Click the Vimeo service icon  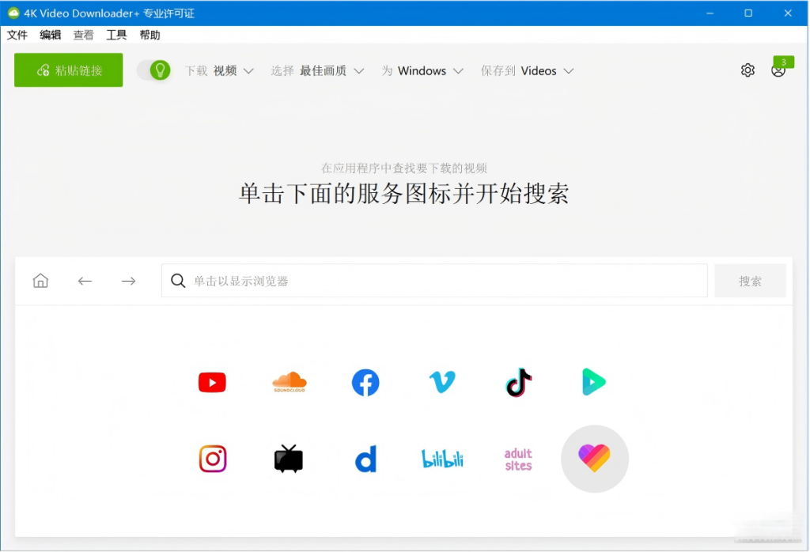coord(441,382)
